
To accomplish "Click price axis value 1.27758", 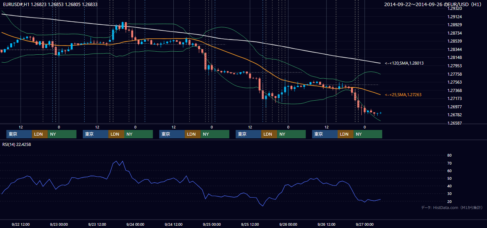I will (454, 74).
